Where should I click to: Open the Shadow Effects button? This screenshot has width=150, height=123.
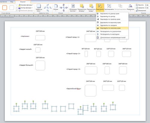39,8
